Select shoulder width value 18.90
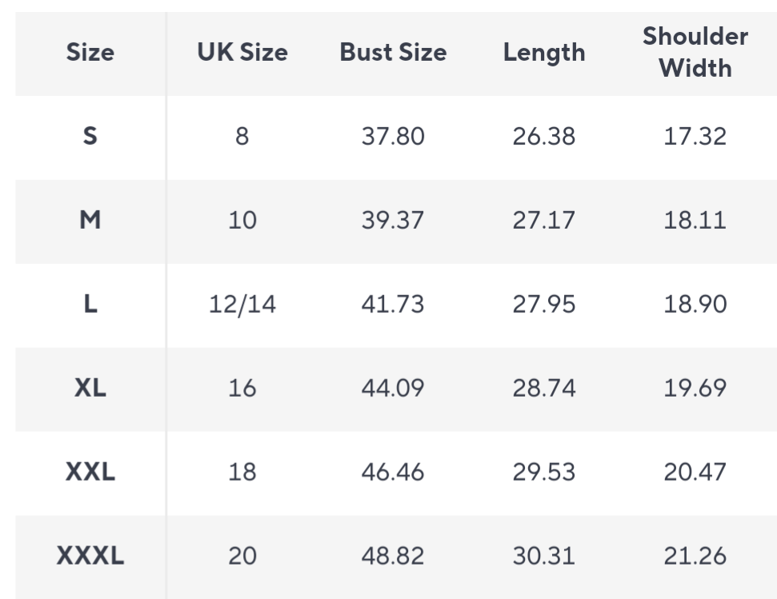 [x=695, y=304]
